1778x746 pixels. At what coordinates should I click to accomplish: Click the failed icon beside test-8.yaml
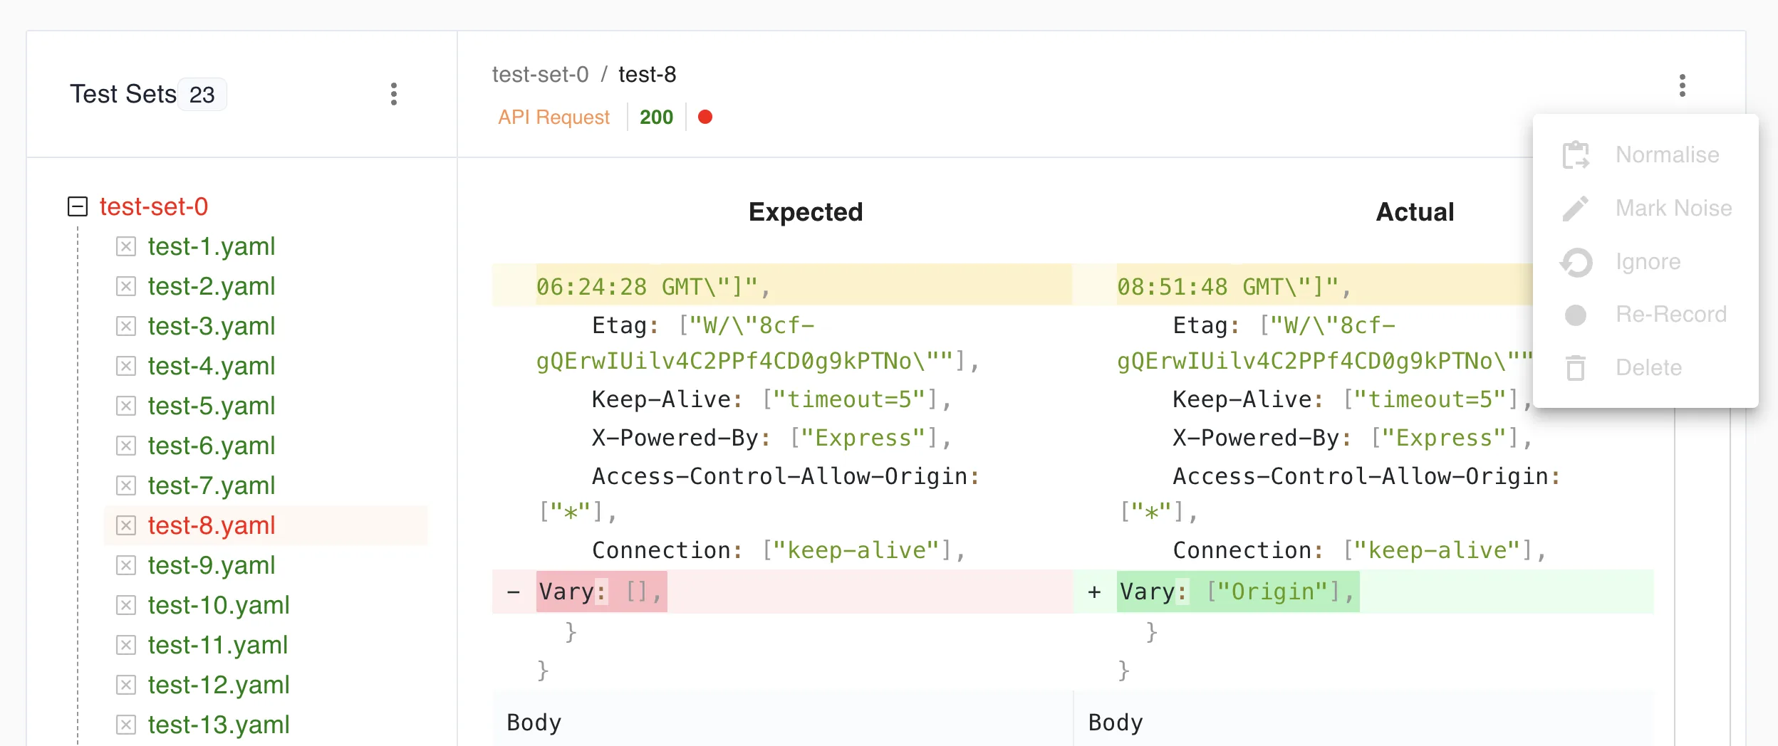(126, 525)
